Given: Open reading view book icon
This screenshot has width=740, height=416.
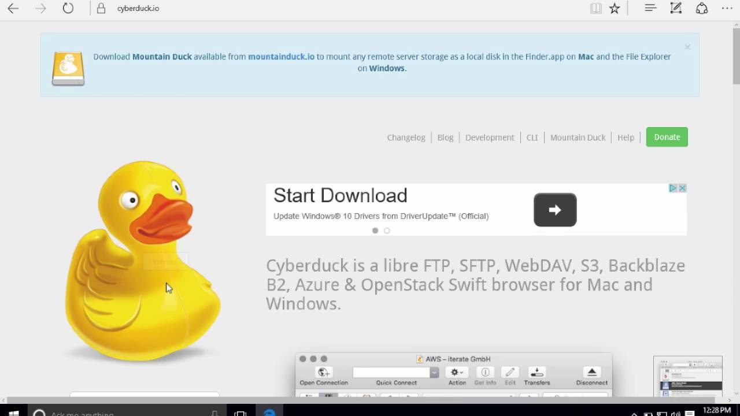Looking at the screenshot, I should tap(595, 8).
